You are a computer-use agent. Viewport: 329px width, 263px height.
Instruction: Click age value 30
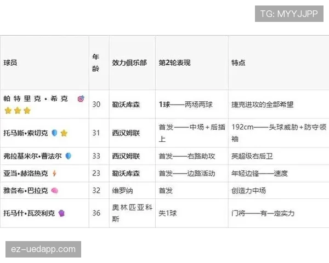click(97, 105)
